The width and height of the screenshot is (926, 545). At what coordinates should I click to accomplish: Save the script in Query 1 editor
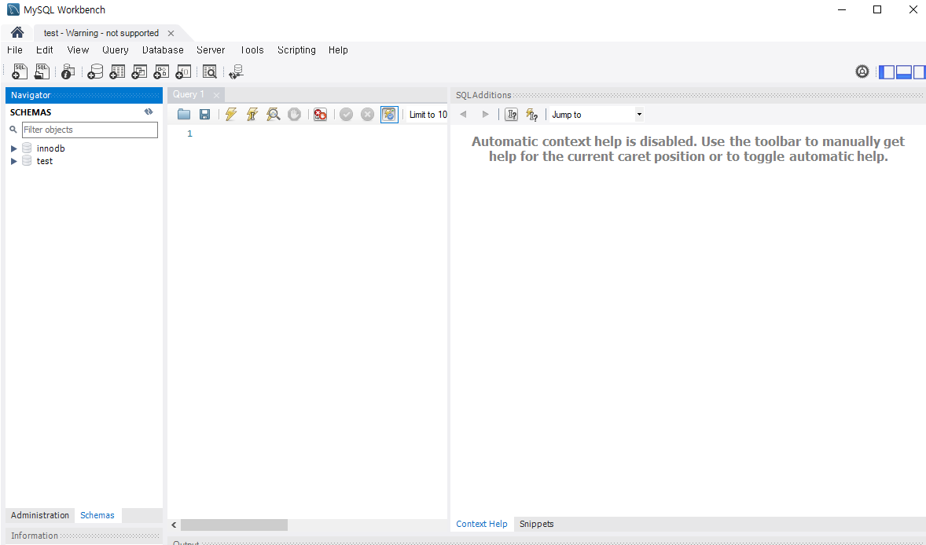pos(204,115)
